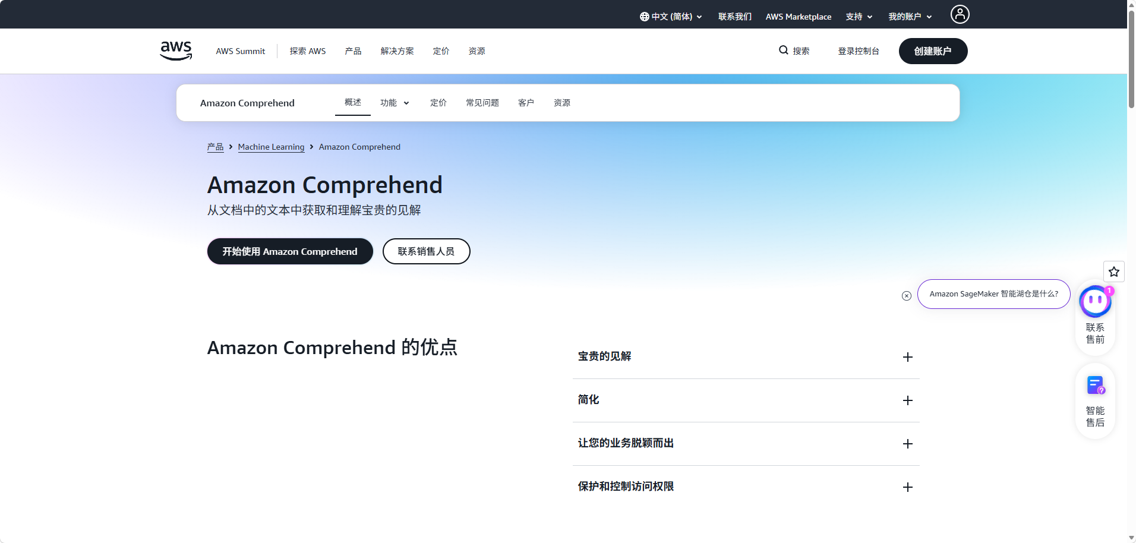Screen dimensions: 1136x543
Task: Click 登录控制台 link
Action: 859,51
